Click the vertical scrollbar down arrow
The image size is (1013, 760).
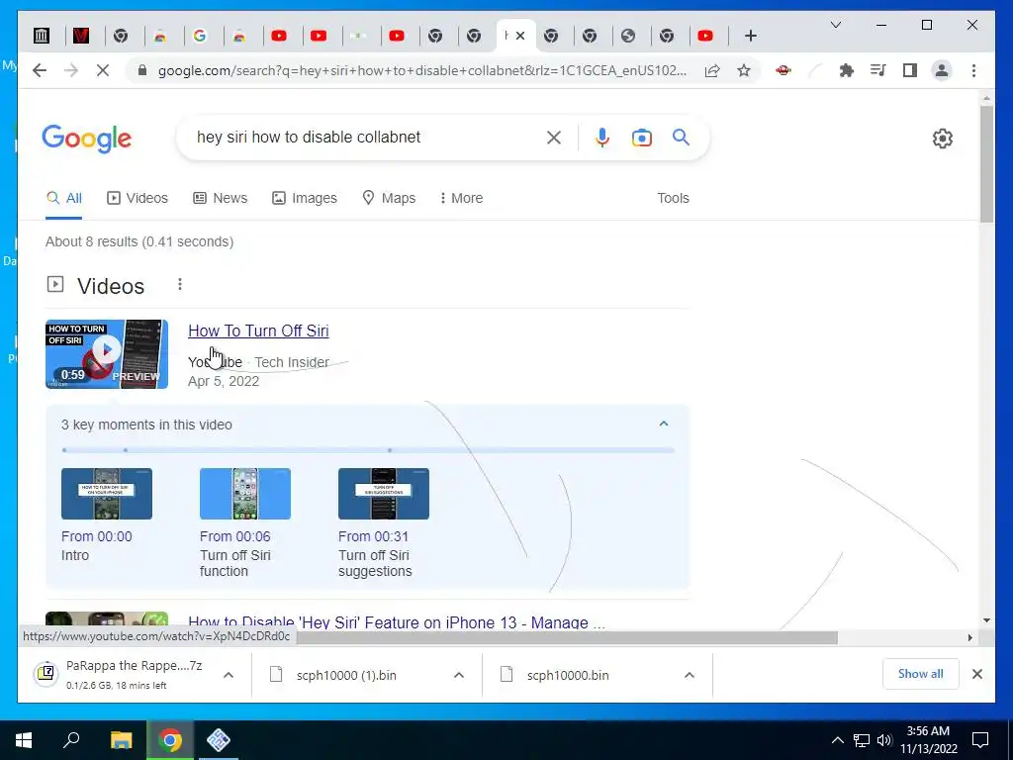pyautogui.click(x=986, y=620)
